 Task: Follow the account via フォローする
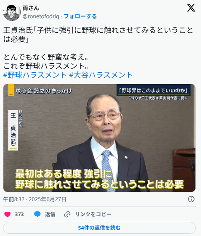point(80,16)
